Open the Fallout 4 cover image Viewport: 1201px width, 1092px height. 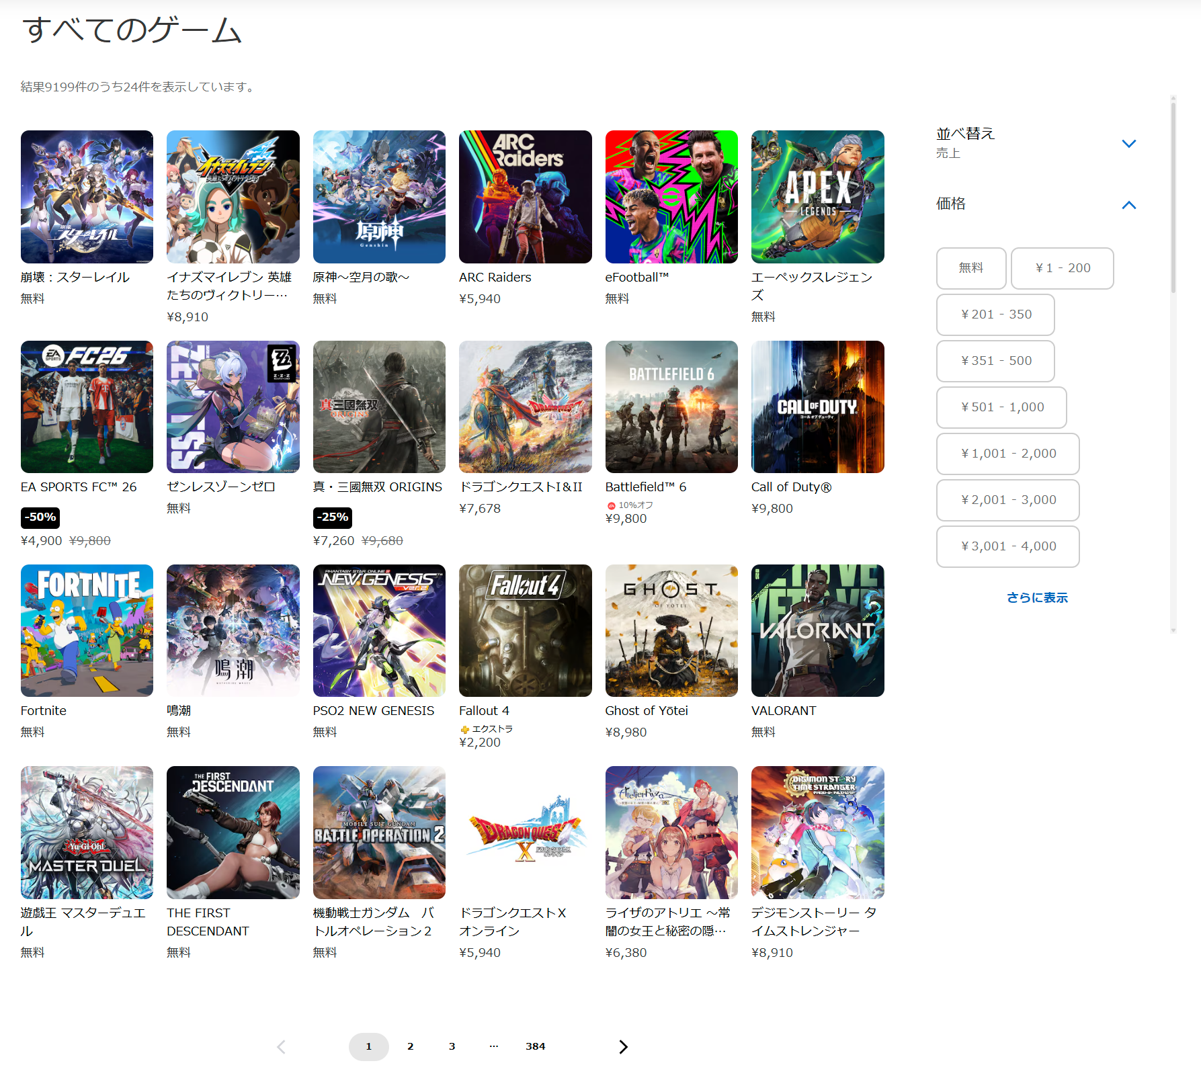(x=525, y=630)
